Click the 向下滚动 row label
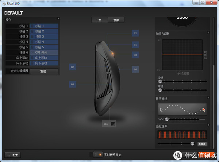Viewport: 219px width, 162px height. click(22, 63)
